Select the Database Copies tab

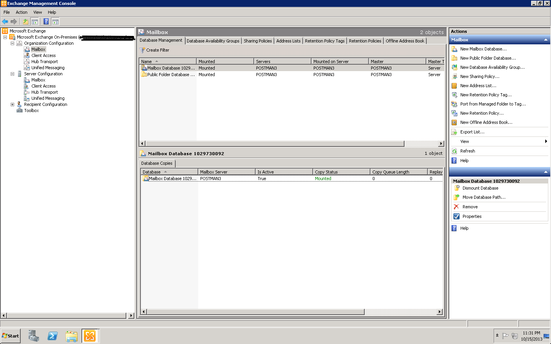[157, 163]
